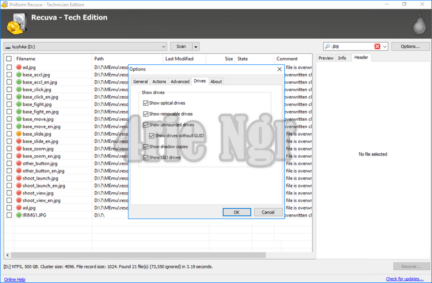Sort by the Path column header

click(x=127, y=59)
